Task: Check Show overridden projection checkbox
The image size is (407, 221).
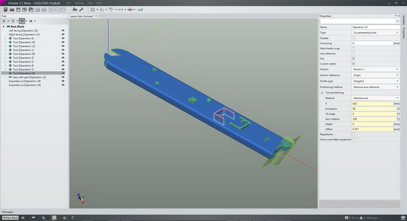Action: click(353, 139)
